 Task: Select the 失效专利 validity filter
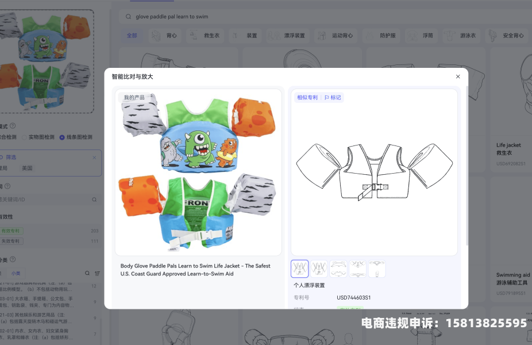point(10,241)
